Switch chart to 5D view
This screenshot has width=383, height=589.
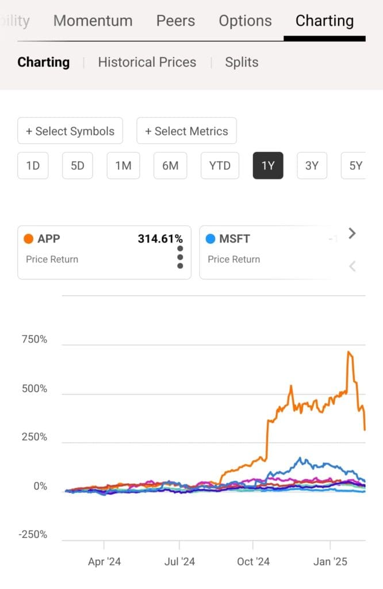pyautogui.click(x=77, y=166)
